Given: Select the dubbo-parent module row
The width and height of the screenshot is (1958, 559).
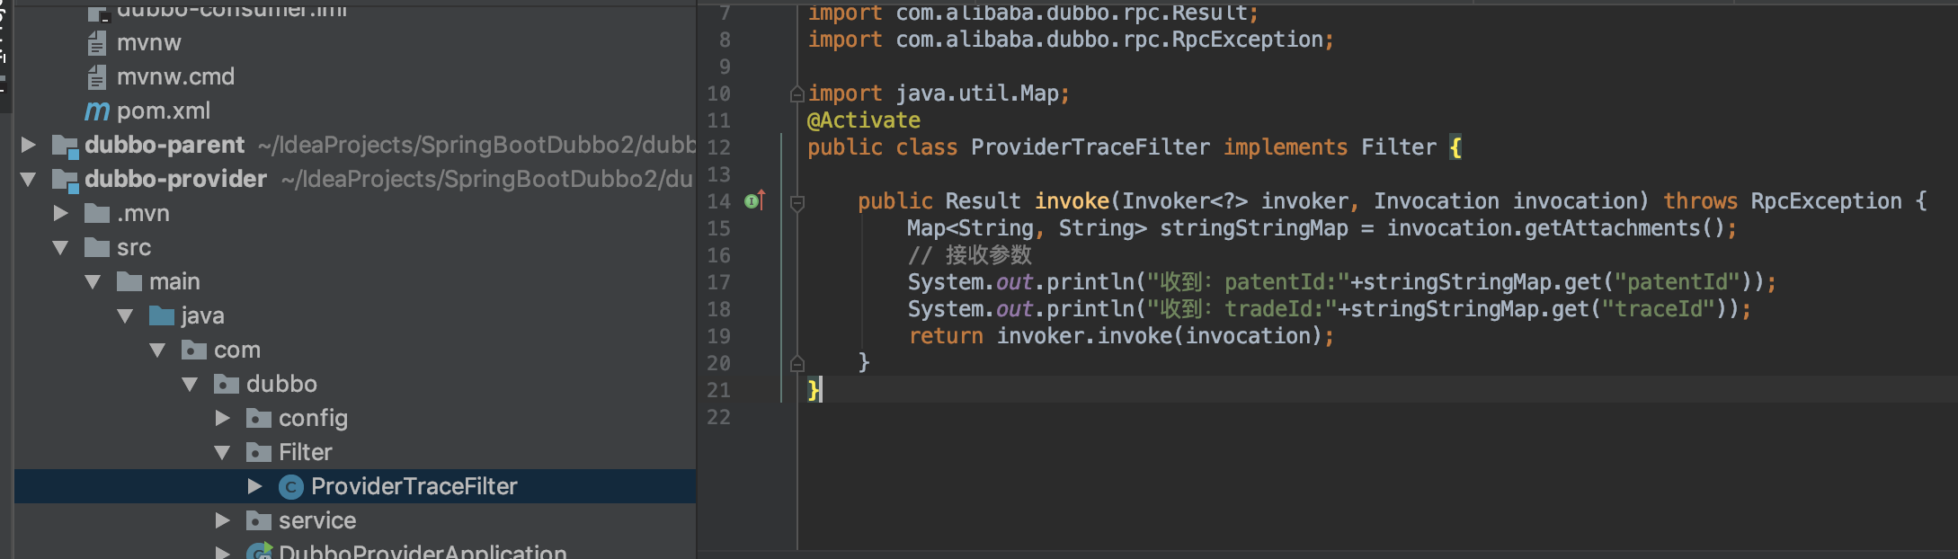Looking at the screenshot, I should pyautogui.click(x=355, y=146).
